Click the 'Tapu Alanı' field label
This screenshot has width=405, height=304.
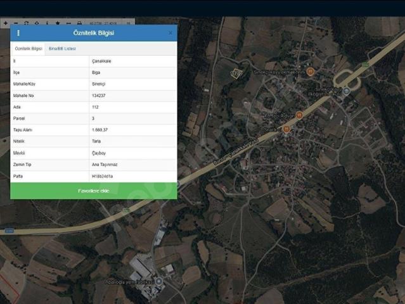coord(23,130)
